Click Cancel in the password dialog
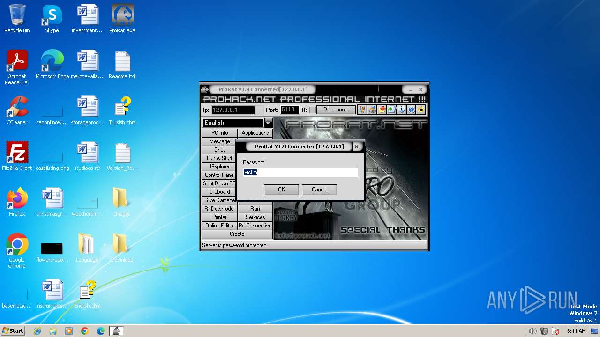 (x=320, y=190)
